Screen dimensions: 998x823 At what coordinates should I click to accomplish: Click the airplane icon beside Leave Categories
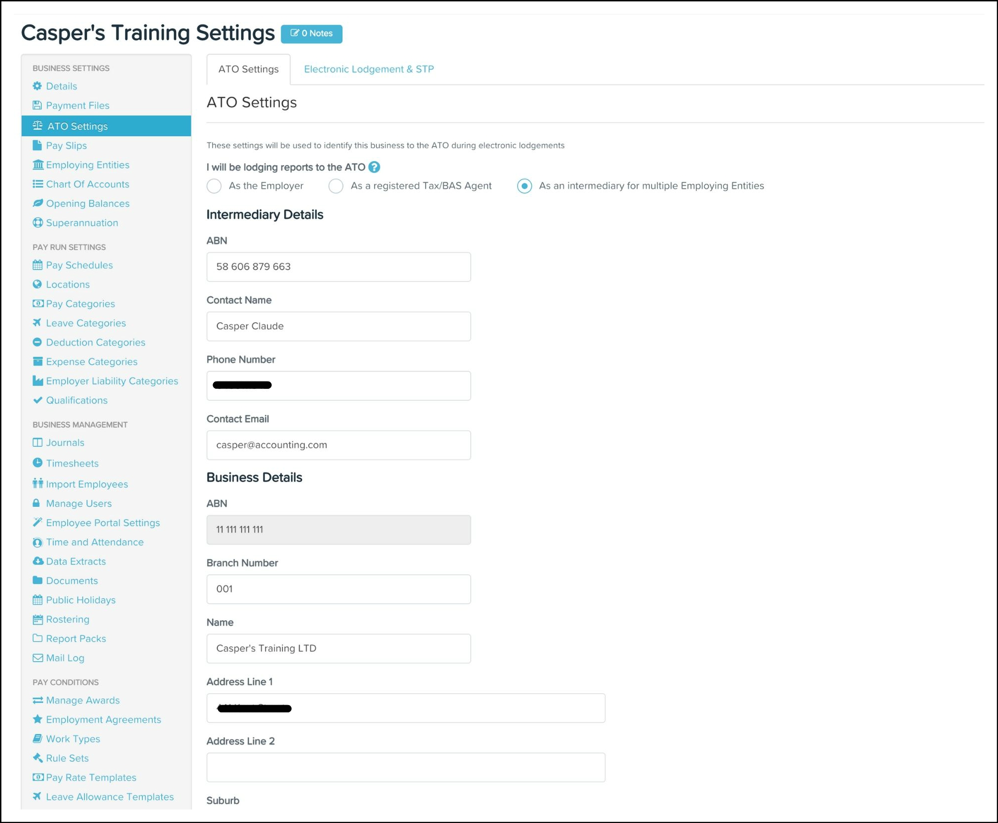(37, 323)
